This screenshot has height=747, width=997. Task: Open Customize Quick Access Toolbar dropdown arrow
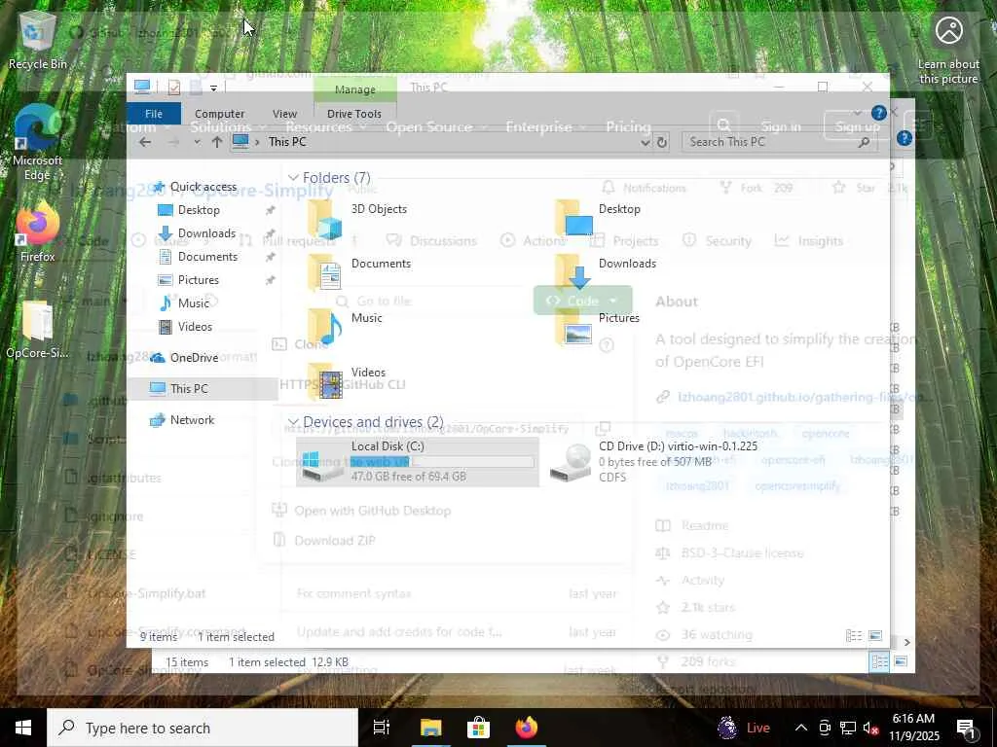pos(213,89)
